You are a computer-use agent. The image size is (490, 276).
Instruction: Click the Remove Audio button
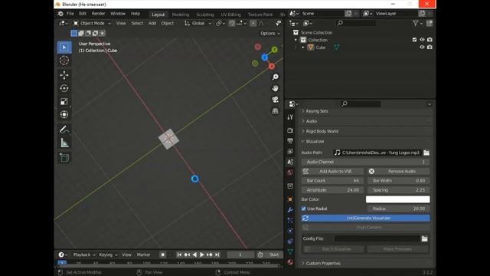(x=398, y=171)
